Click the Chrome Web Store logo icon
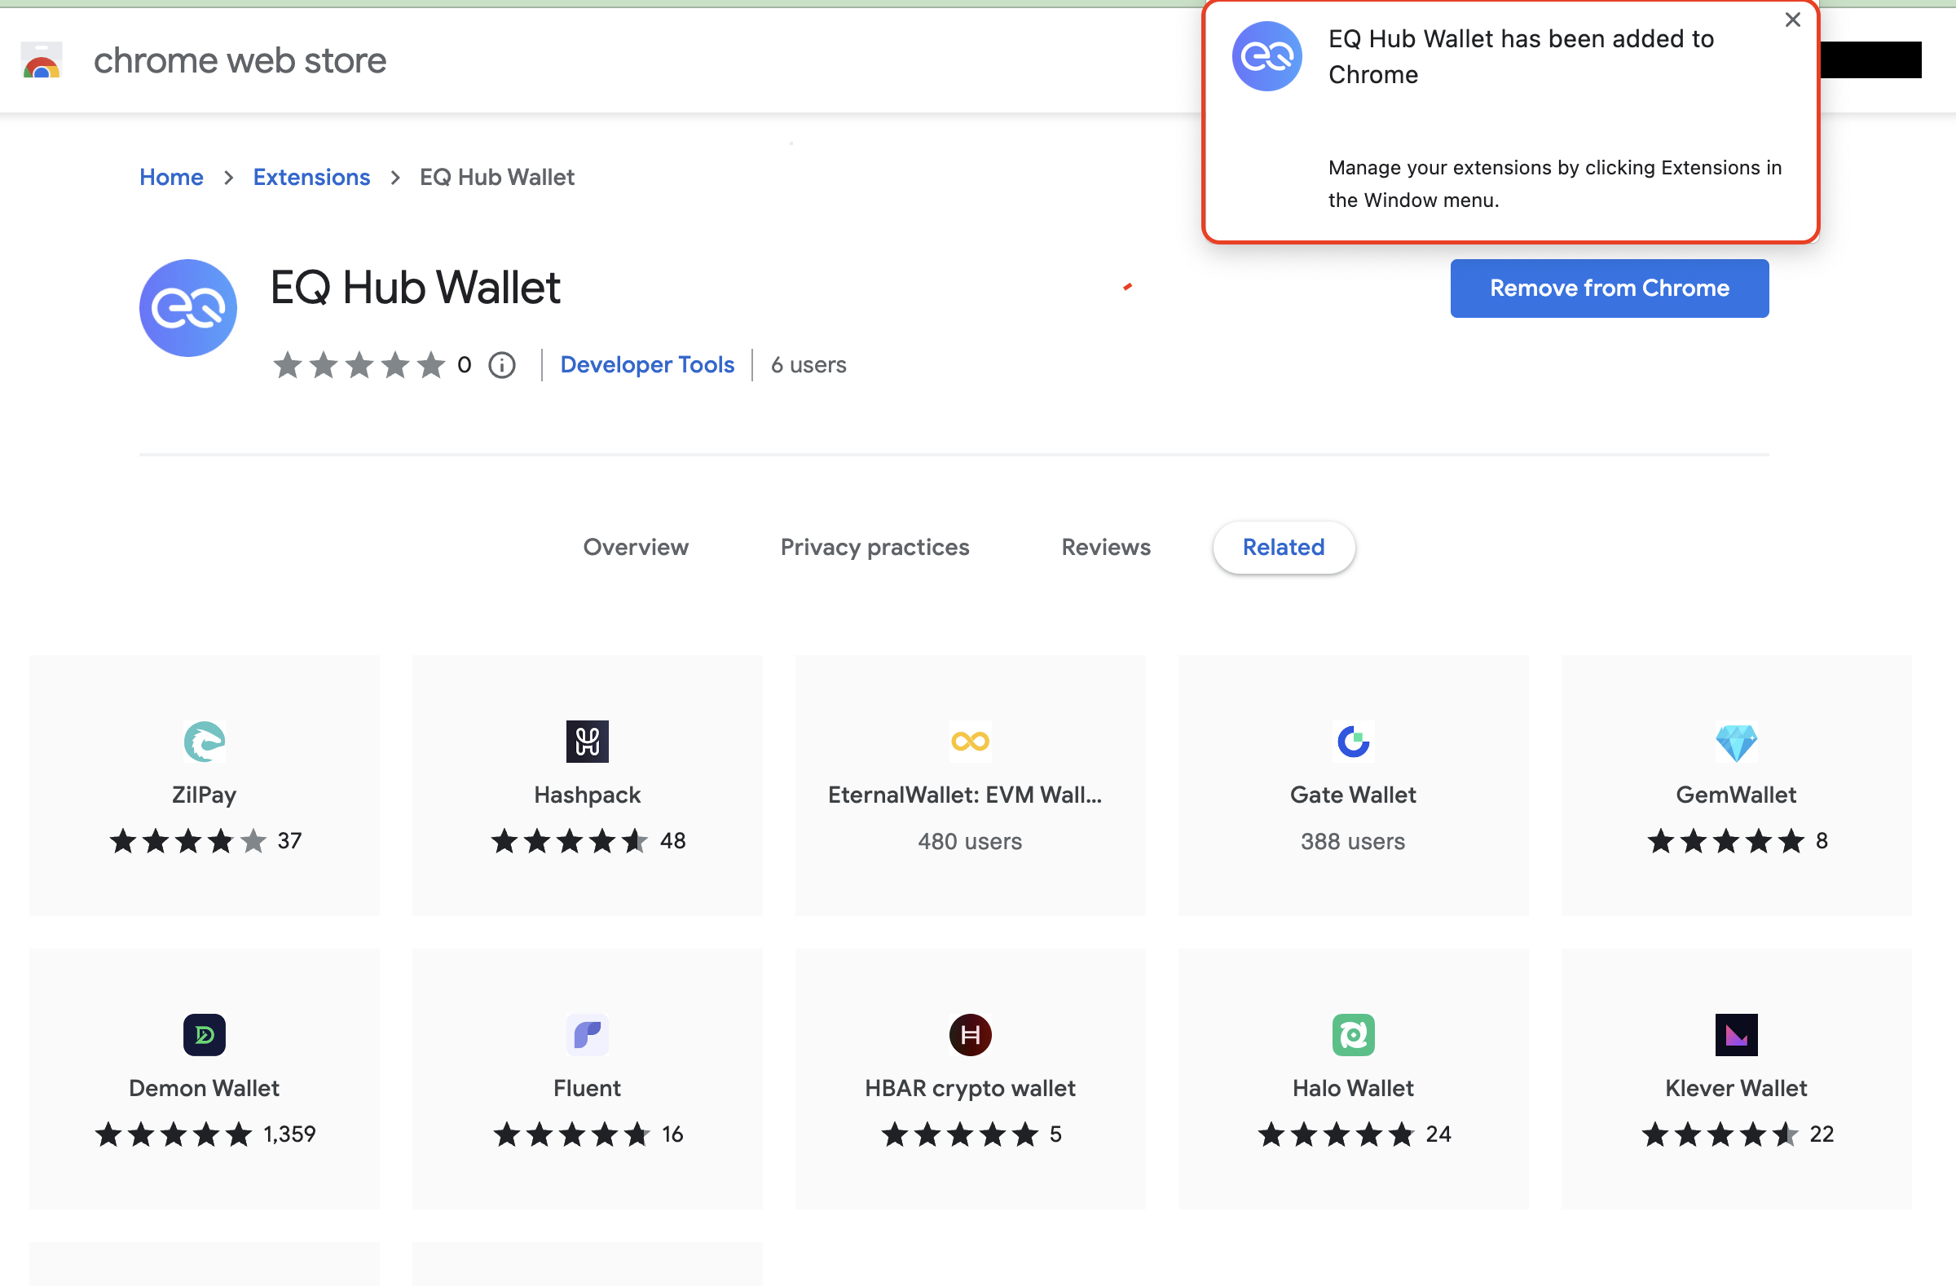This screenshot has height=1286, width=1956. (42, 61)
